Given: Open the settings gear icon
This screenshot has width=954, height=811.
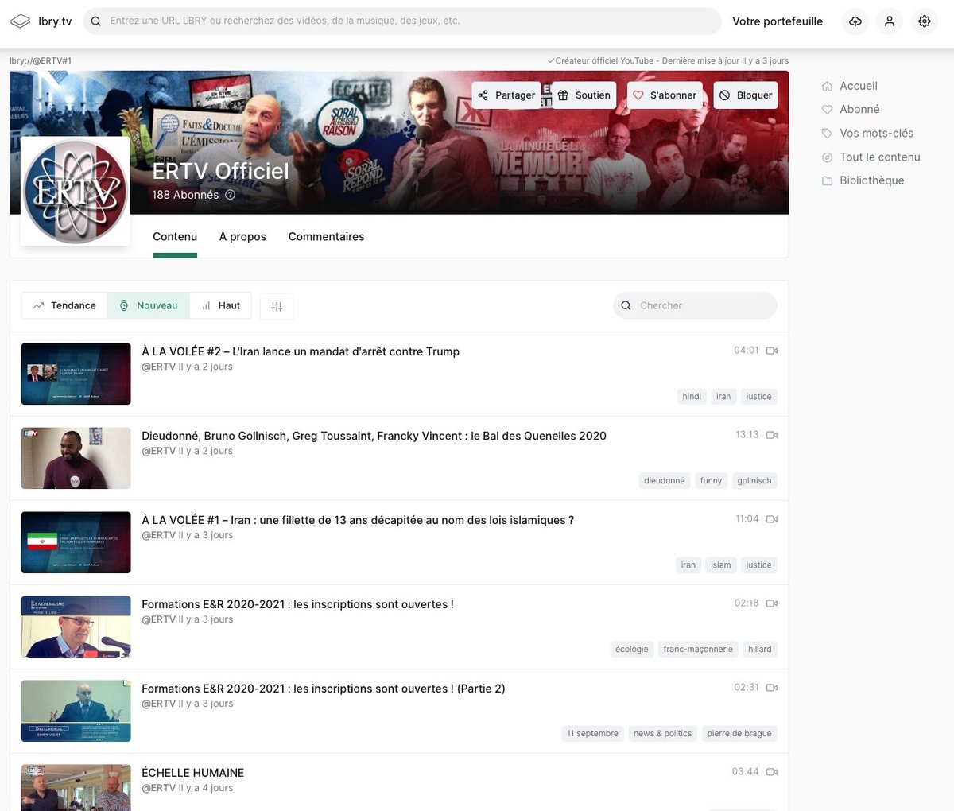Looking at the screenshot, I should [x=925, y=21].
